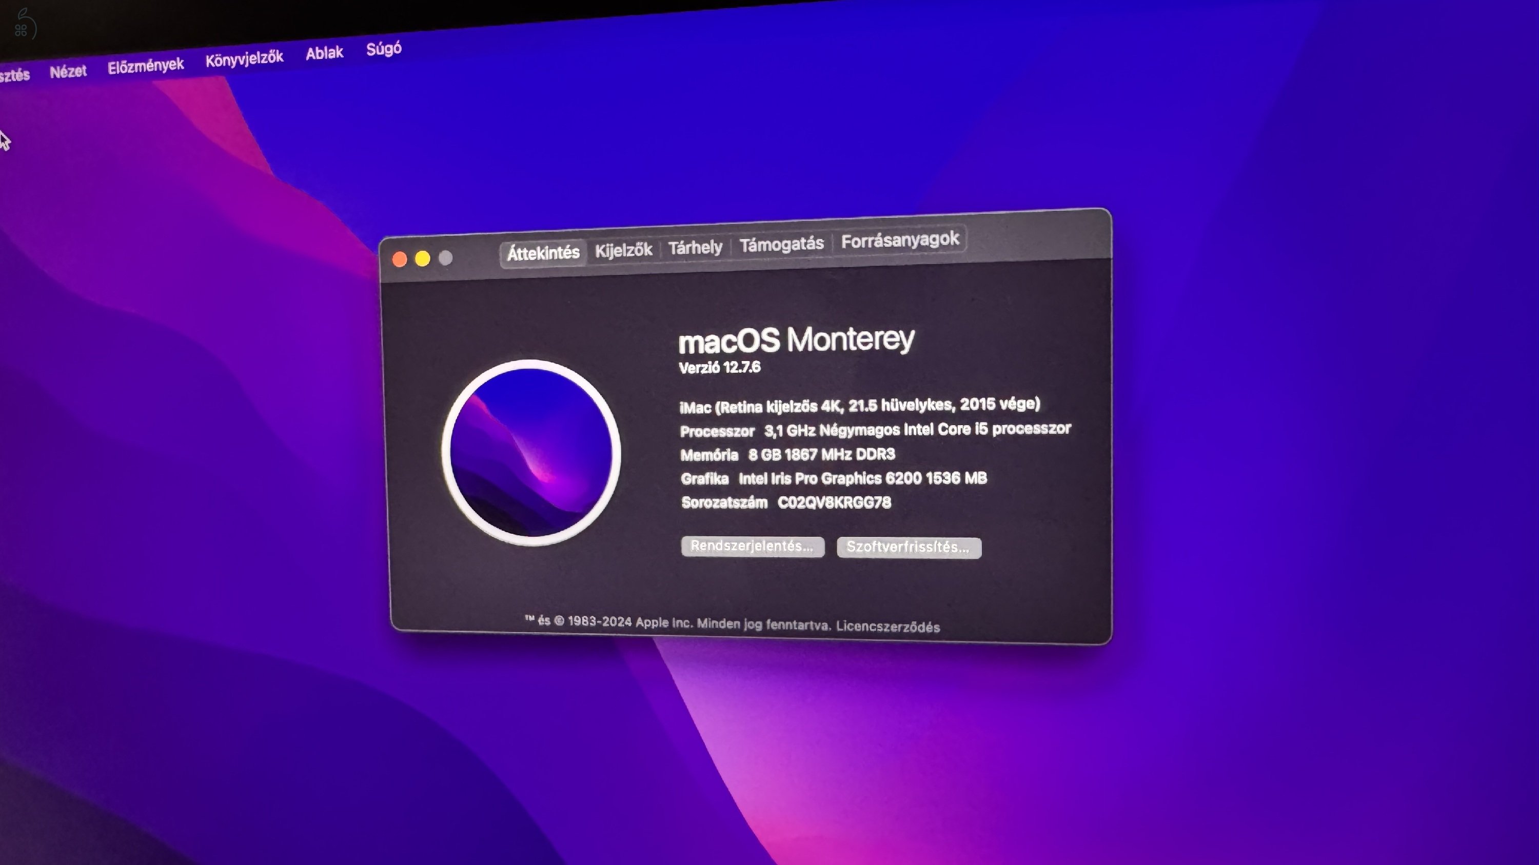The image size is (1539, 865).
Task: Open the Támogatás tab
Action: [781, 244]
